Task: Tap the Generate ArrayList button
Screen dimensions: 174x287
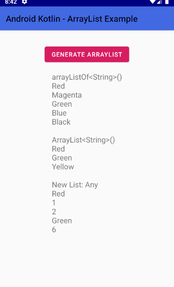Action: [87, 54]
